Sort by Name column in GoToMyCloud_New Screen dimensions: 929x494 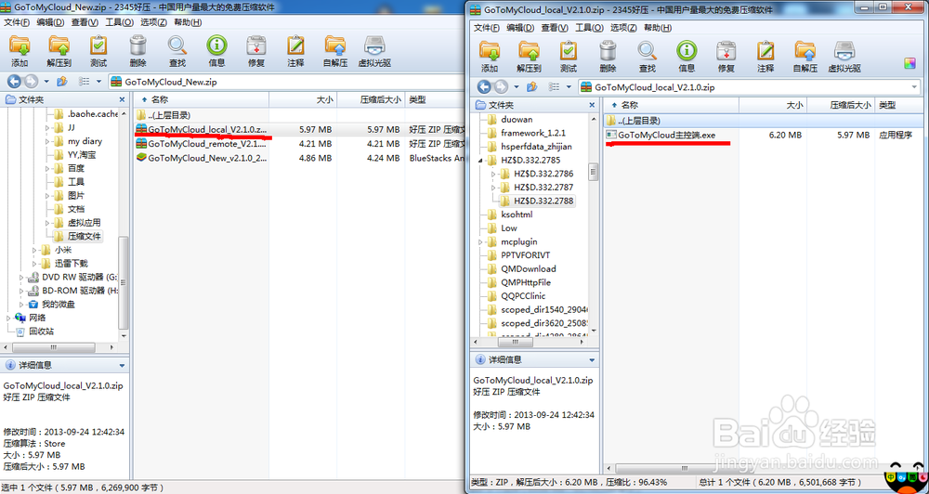[x=202, y=100]
